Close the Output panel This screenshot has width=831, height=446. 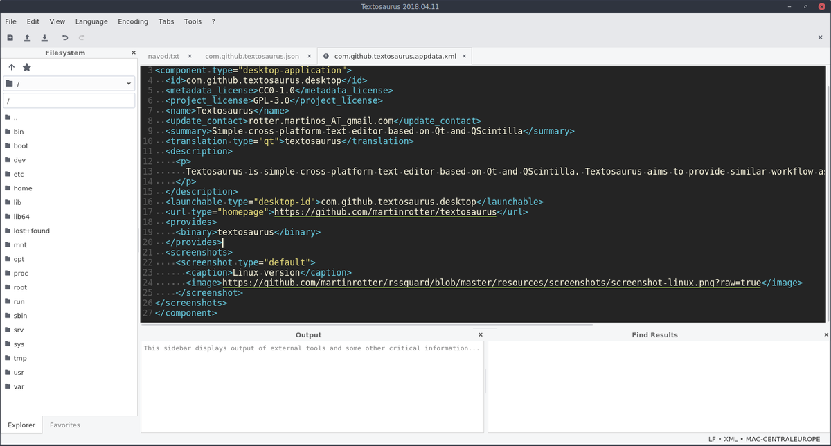(x=481, y=334)
